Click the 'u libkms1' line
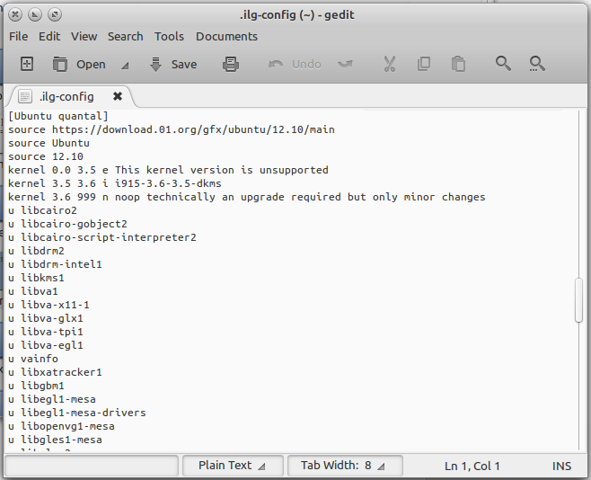This screenshot has height=480, width=591. pyautogui.click(x=36, y=278)
